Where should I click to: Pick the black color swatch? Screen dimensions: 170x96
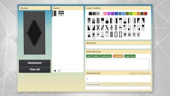[90, 14]
